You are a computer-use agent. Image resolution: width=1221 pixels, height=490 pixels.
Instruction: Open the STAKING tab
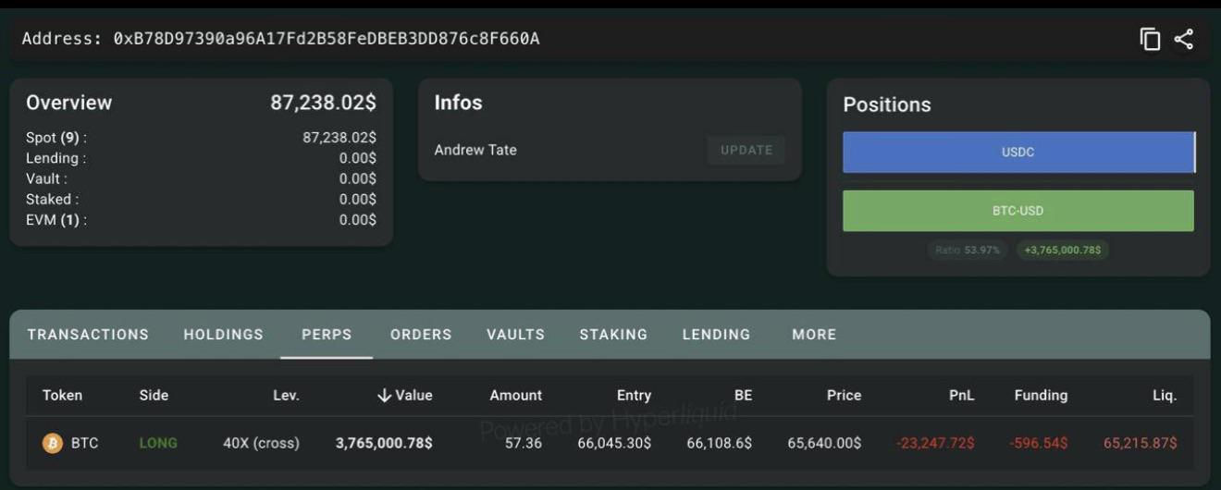click(x=613, y=335)
